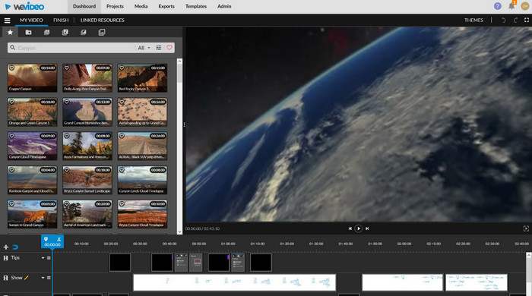The image size is (532, 296).
Task: Favorite the Rainbow Canyon and Cloud clip
Action: pos(11,170)
